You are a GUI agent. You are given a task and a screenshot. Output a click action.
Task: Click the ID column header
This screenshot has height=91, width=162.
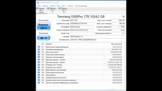pyautogui.click(x=43, y=44)
